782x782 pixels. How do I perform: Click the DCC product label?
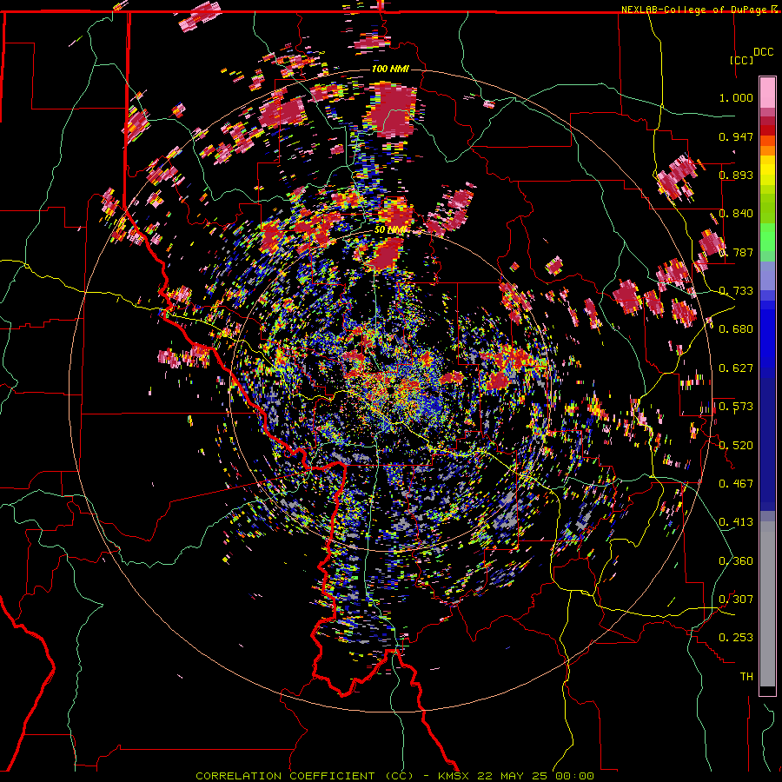click(x=763, y=52)
